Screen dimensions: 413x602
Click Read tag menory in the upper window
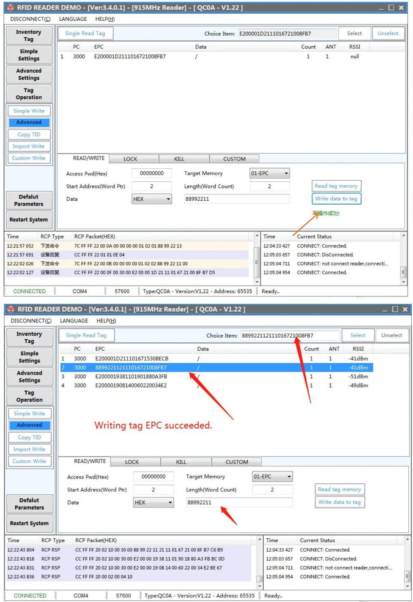(336, 186)
